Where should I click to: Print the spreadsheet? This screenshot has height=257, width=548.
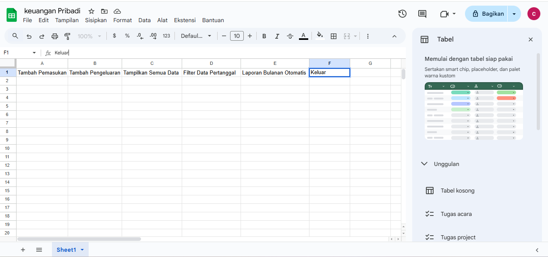coord(55,36)
